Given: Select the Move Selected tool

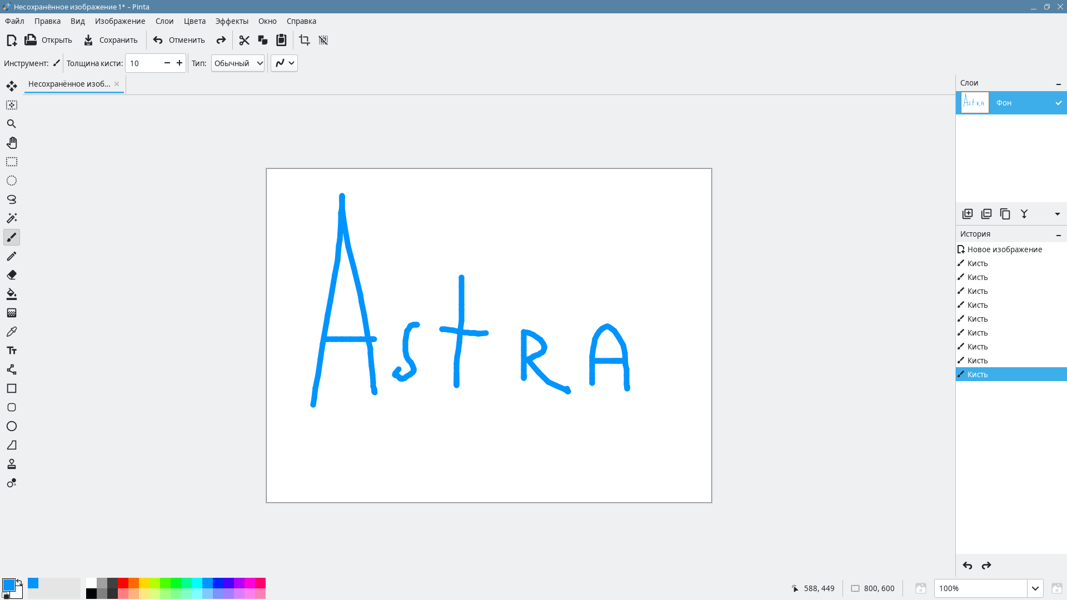Looking at the screenshot, I should click(x=12, y=86).
